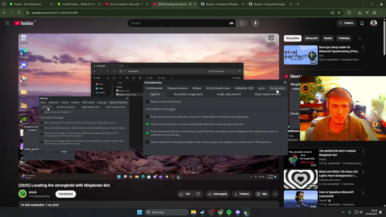Dislike the video with thumbs-down
The image size is (386, 217).
click(198, 194)
